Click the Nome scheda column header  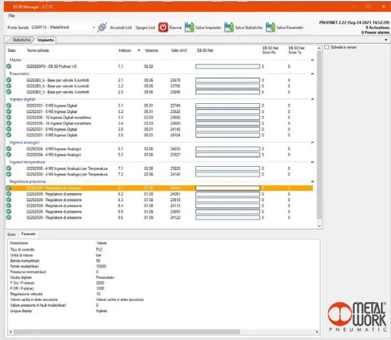[38, 51]
